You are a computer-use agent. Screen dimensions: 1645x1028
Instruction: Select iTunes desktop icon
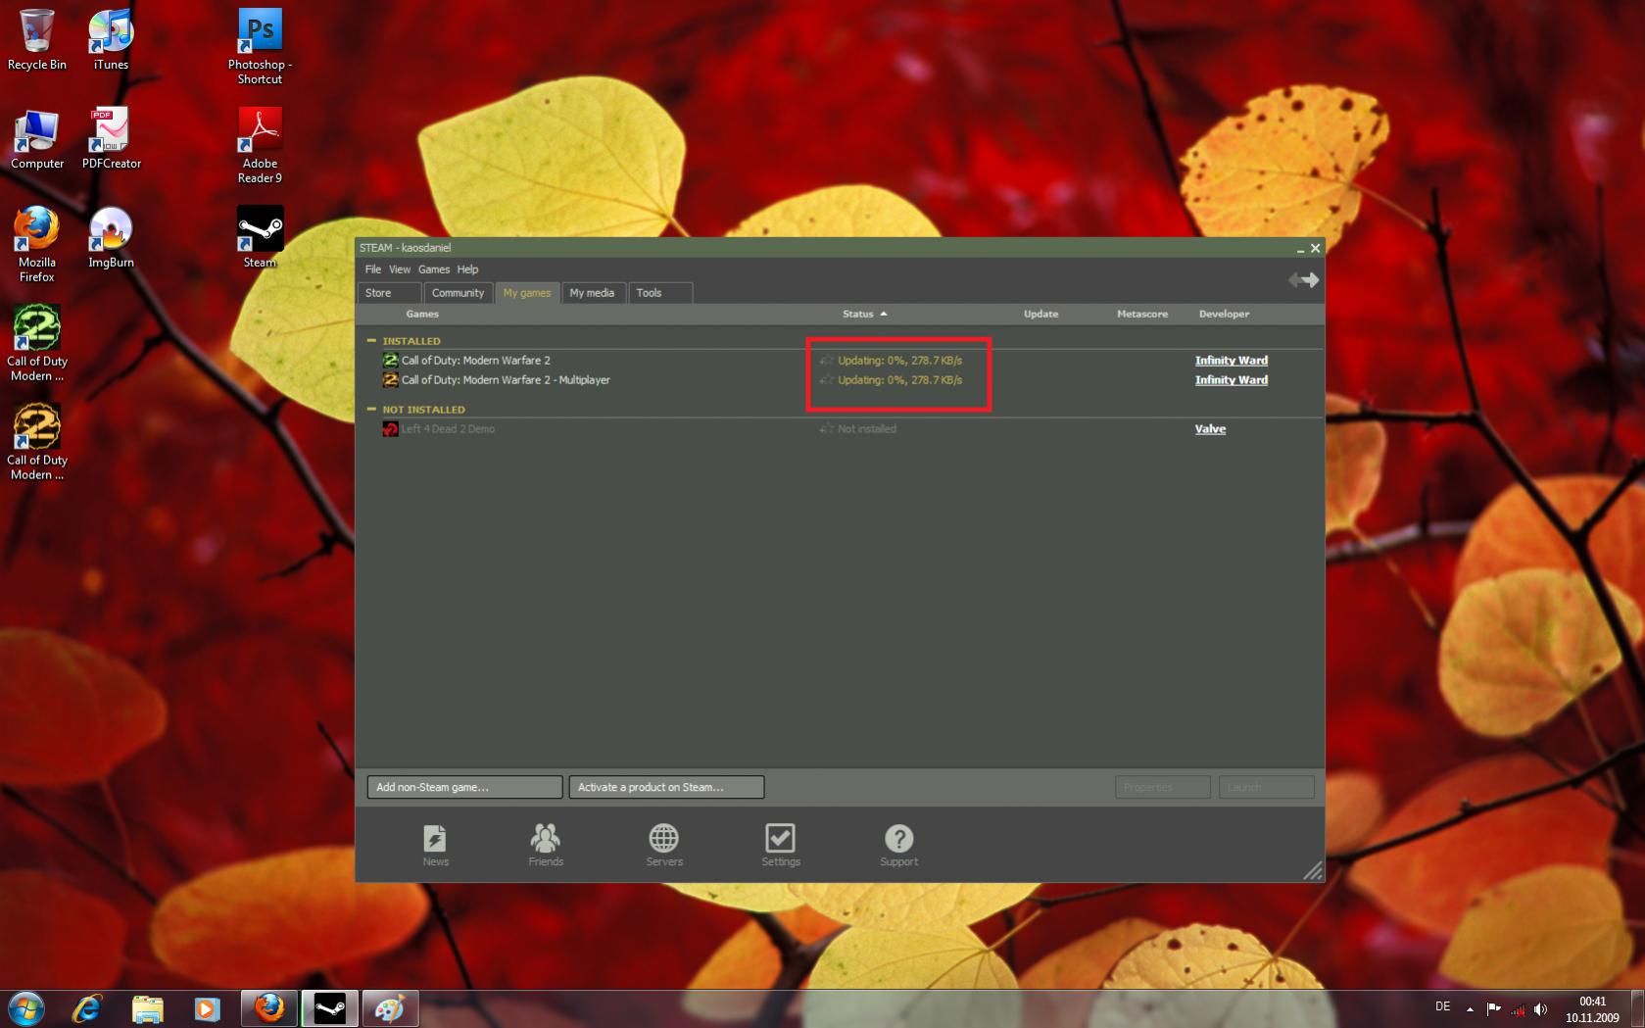point(111,40)
